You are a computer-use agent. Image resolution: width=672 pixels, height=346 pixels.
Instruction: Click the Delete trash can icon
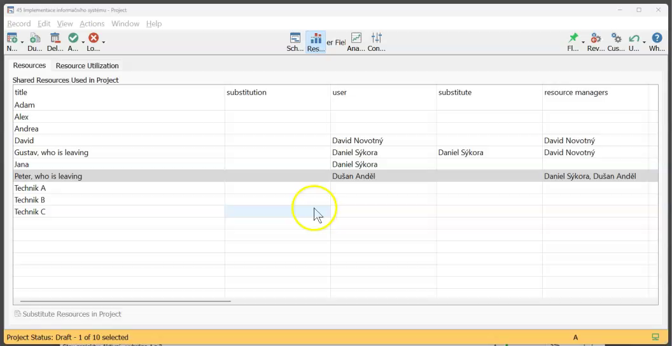pos(55,39)
